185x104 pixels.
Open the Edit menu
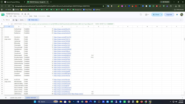pos(11,16)
